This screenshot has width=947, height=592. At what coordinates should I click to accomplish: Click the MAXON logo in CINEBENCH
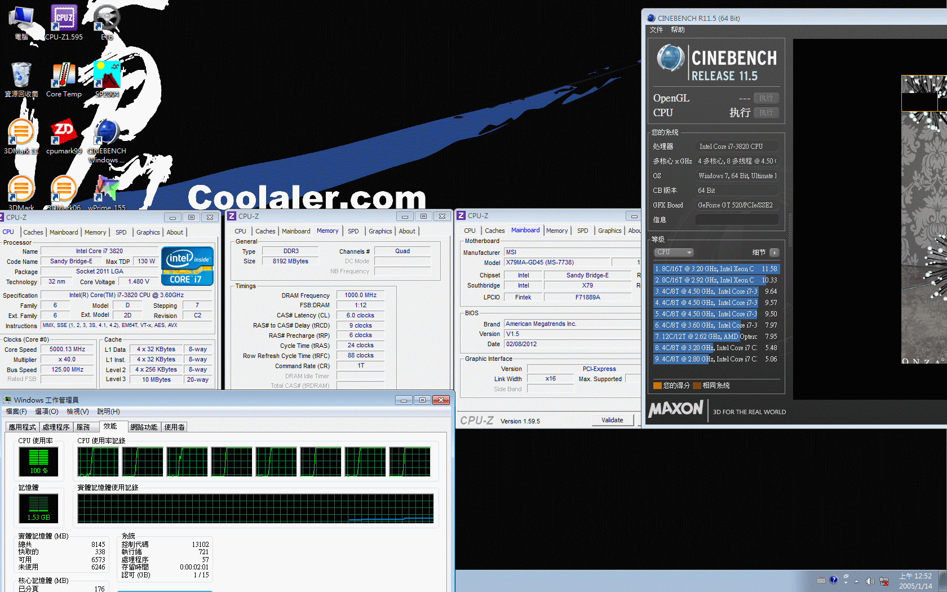pyautogui.click(x=676, y=409)
